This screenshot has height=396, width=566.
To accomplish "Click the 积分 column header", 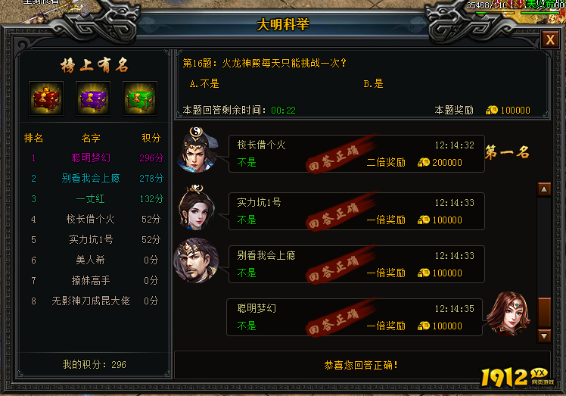I will [x=151, y=138].
